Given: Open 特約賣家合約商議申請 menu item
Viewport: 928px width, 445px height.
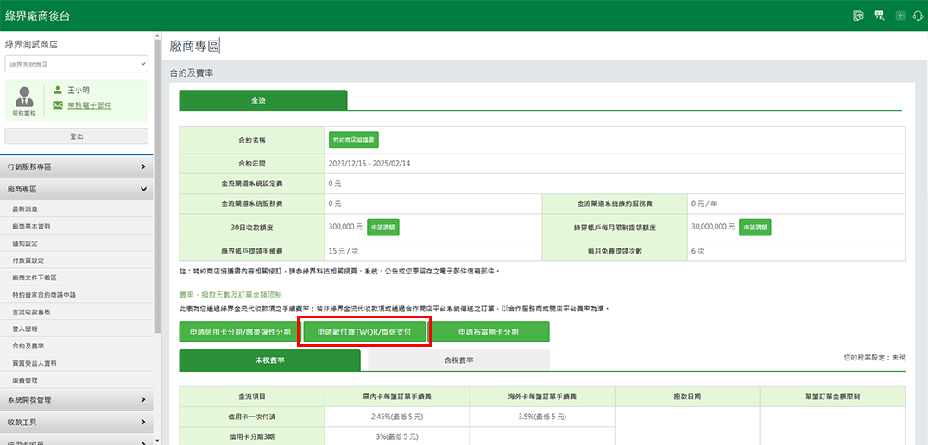Looking at the screenshot, I should 44,294.
